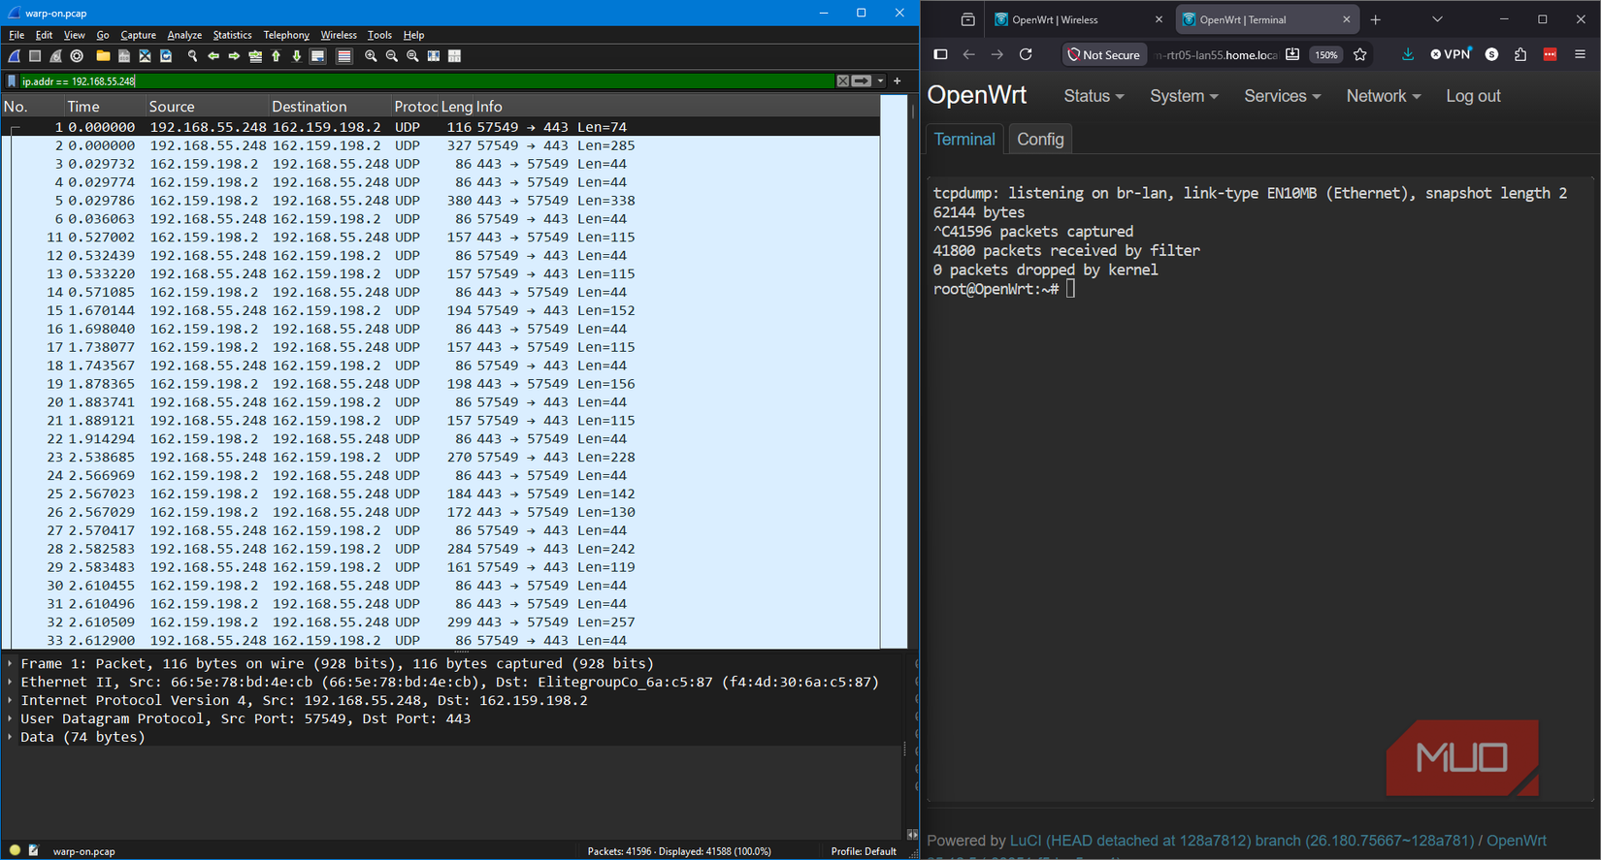Screen dimensions: 1601x860
Task: Click the 150% zoom level indicator
Action: 1326,55
